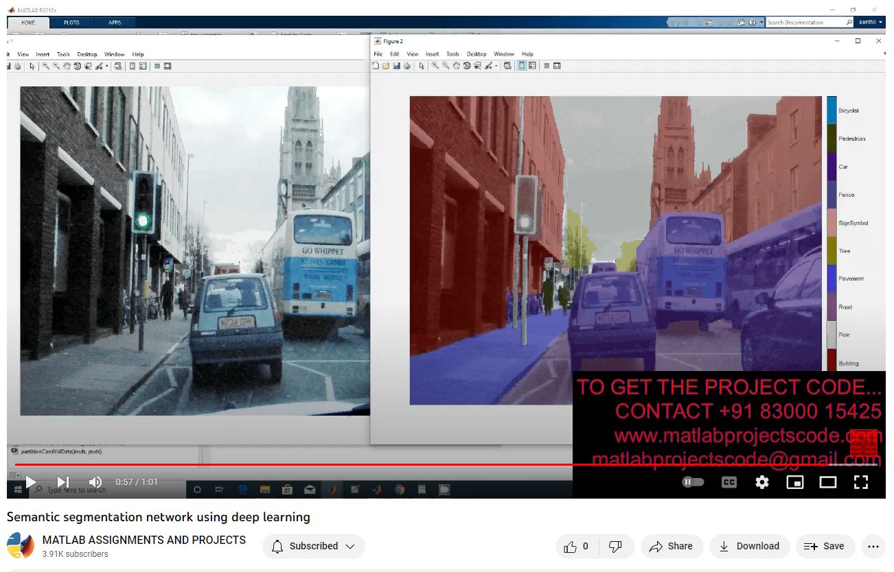
Task: Toggle Insert Colorbar in Figure 1
Action: click(x=132, y=66)
